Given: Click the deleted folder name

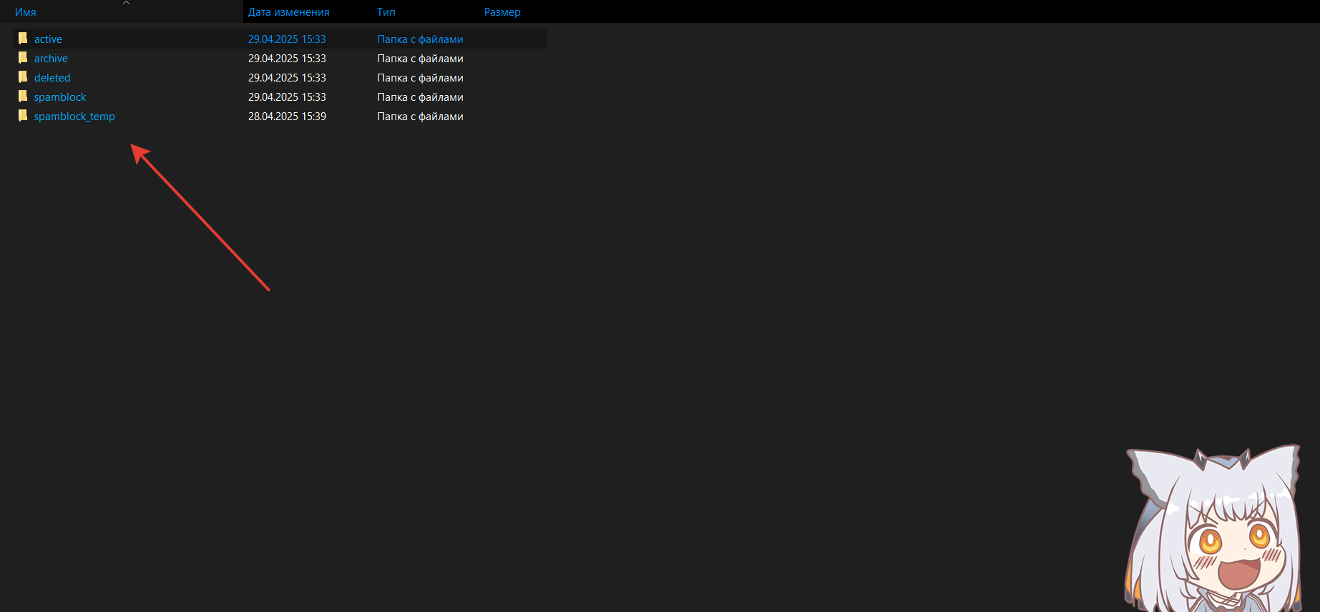Looking at the screenshot, I should (52, 78).
